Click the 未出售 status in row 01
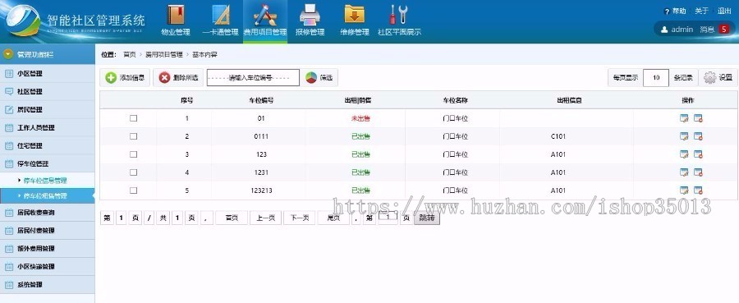 [360, 118]
